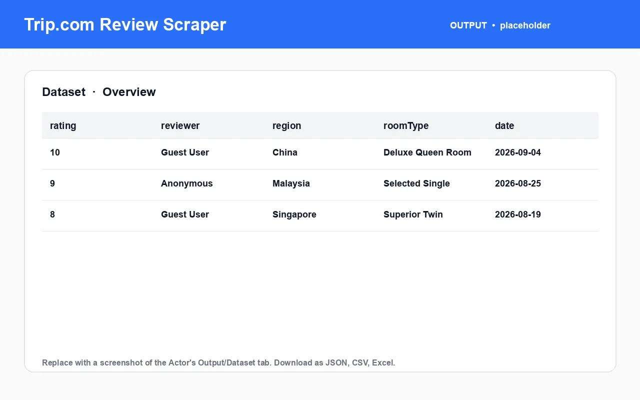The height and width of the screenshot is (400, 640).
Task: Click the footer note about Output/Dataset tab
Action: [x=218, y=362]
